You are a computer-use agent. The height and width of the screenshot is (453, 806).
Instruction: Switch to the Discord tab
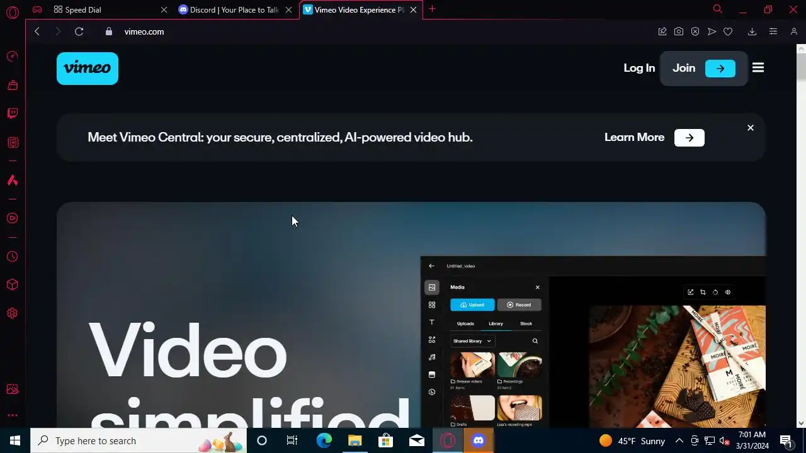point(235,9)
